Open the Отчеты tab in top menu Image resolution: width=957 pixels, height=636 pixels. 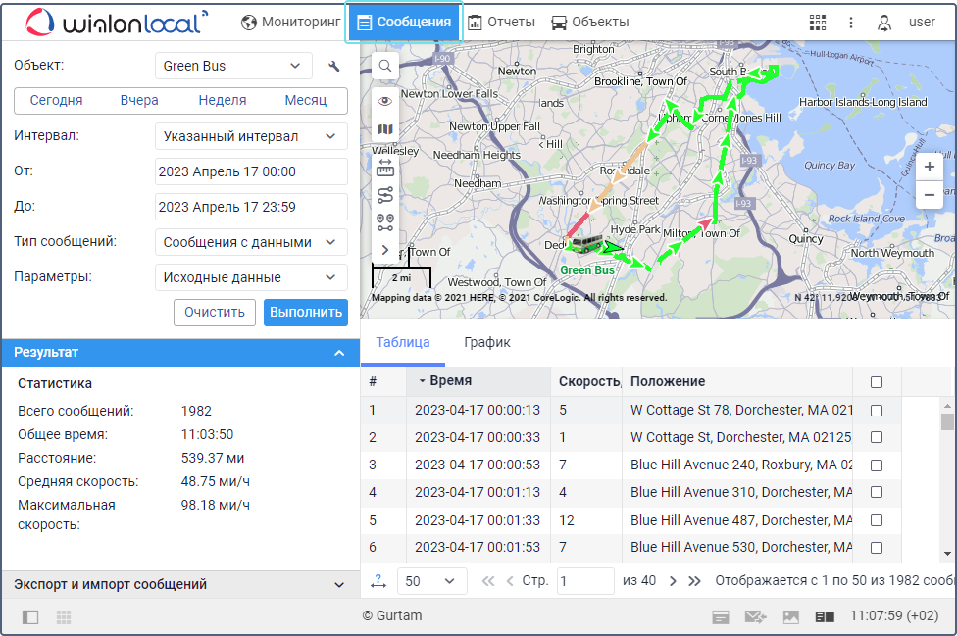502,22
